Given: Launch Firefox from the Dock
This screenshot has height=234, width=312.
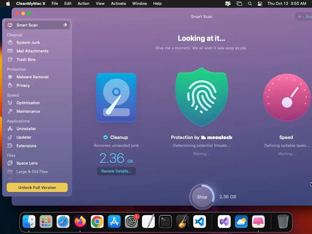Looking at the screenshot, I should (x=80, y=222).
